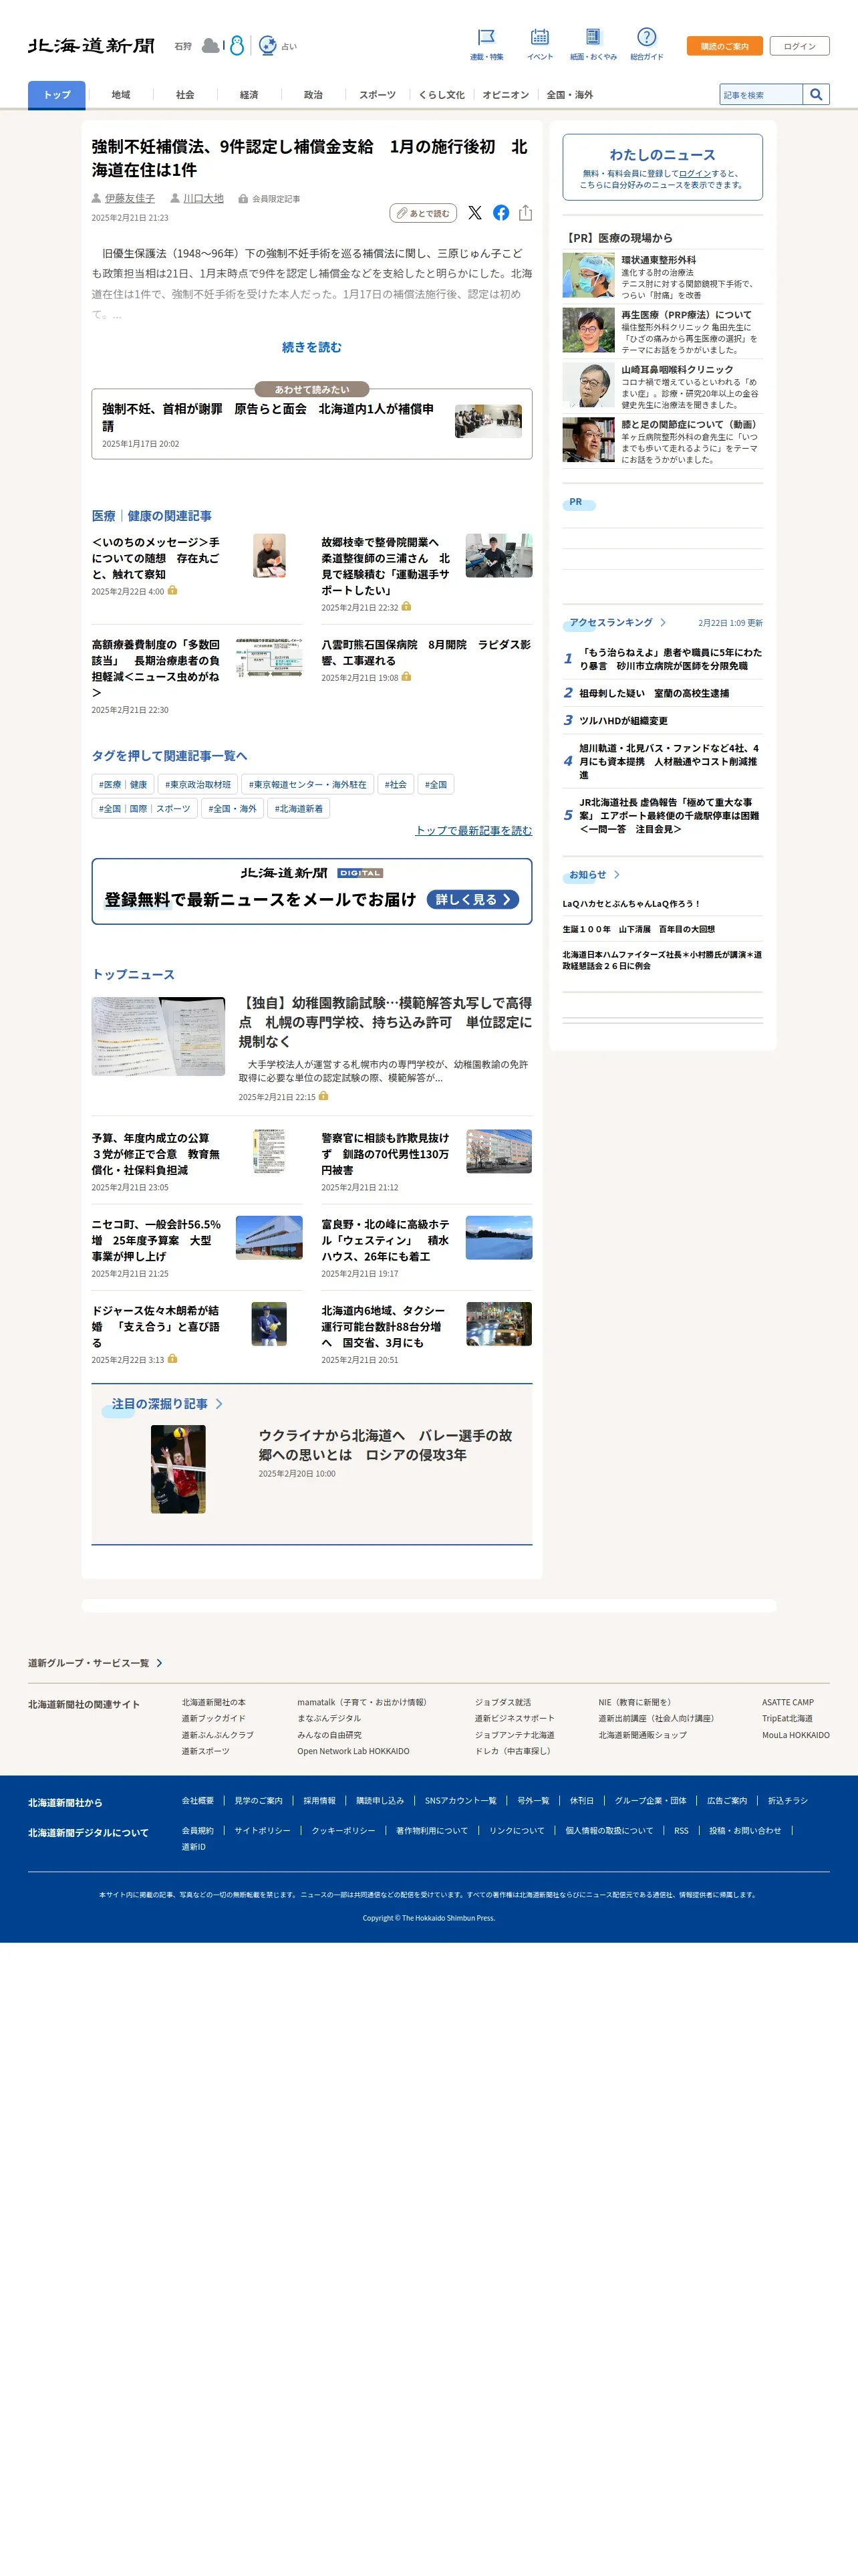Click tag #東京政治取材班
Screen dimensions: 858x2576
198,784
